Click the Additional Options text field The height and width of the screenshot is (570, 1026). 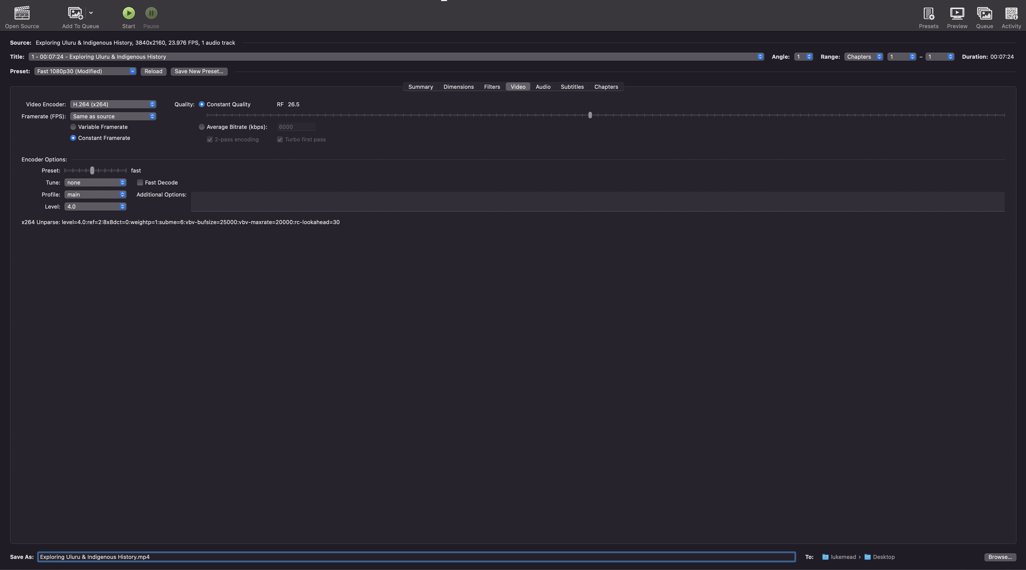pyautogui.click(x=597, y=201)
